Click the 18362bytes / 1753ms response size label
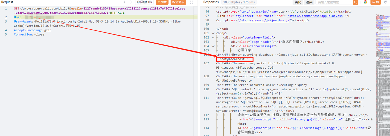The image size is (390, 136). 239,2
